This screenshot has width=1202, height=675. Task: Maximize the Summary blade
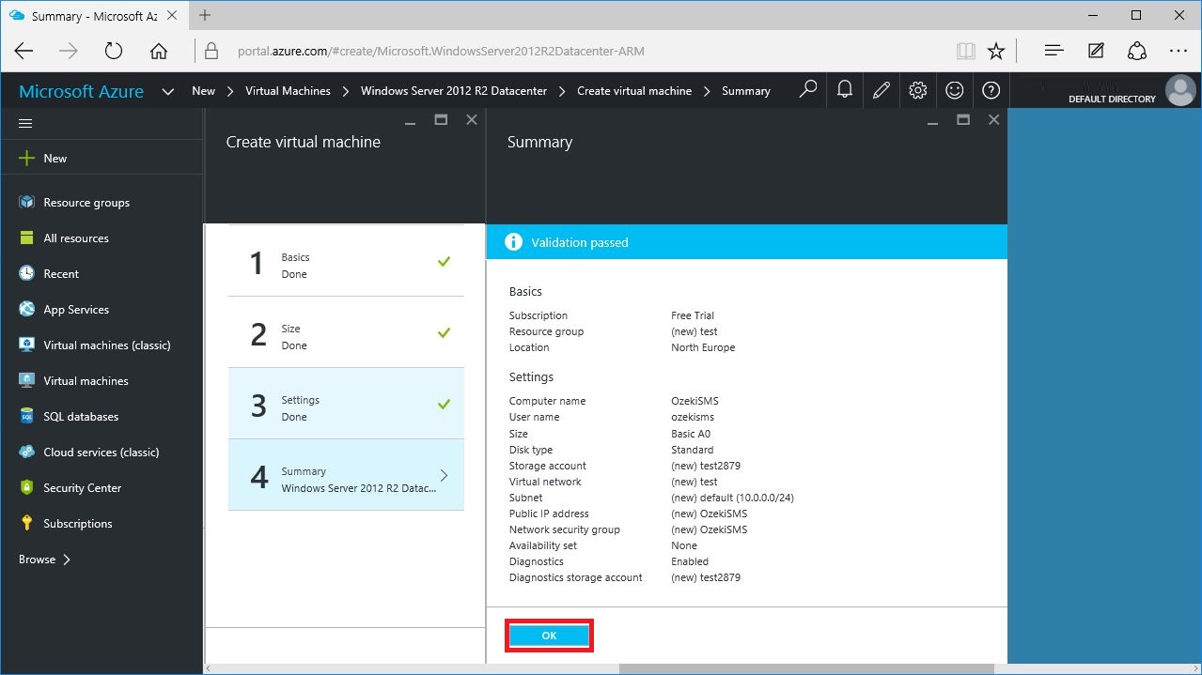click(962, 119)
